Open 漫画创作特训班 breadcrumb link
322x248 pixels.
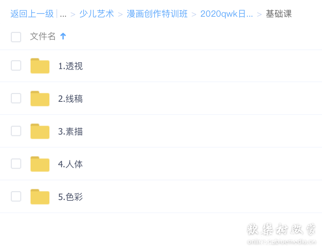pos(157,14)
